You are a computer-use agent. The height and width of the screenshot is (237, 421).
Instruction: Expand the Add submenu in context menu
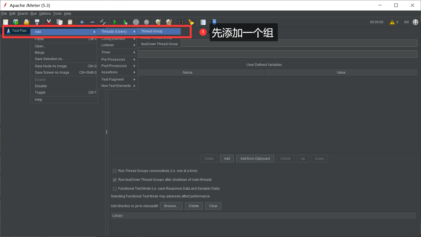(64, 32)
